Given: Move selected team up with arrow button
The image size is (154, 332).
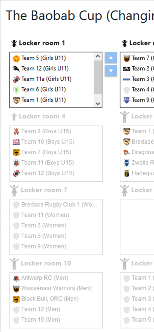Looking at the screenshot, I should [111, 58].
